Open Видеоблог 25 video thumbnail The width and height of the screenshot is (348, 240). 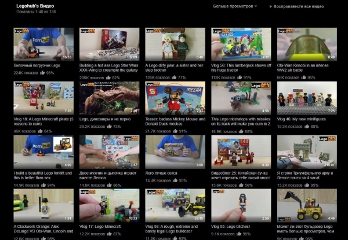(241, 152)
